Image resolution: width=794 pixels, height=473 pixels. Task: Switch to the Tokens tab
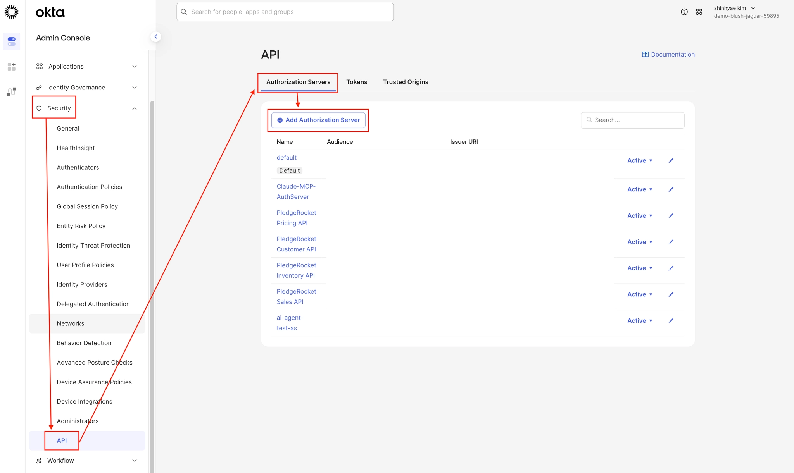[357, 82]
